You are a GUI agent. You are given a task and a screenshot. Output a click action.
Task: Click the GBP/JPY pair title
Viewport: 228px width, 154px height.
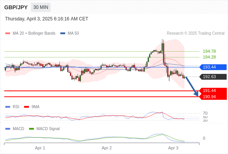click(x=16, y=7)
